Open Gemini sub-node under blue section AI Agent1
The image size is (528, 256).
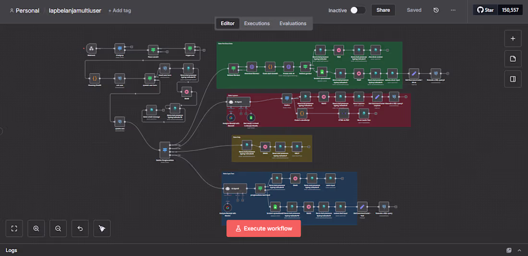(x=228, y=207)
